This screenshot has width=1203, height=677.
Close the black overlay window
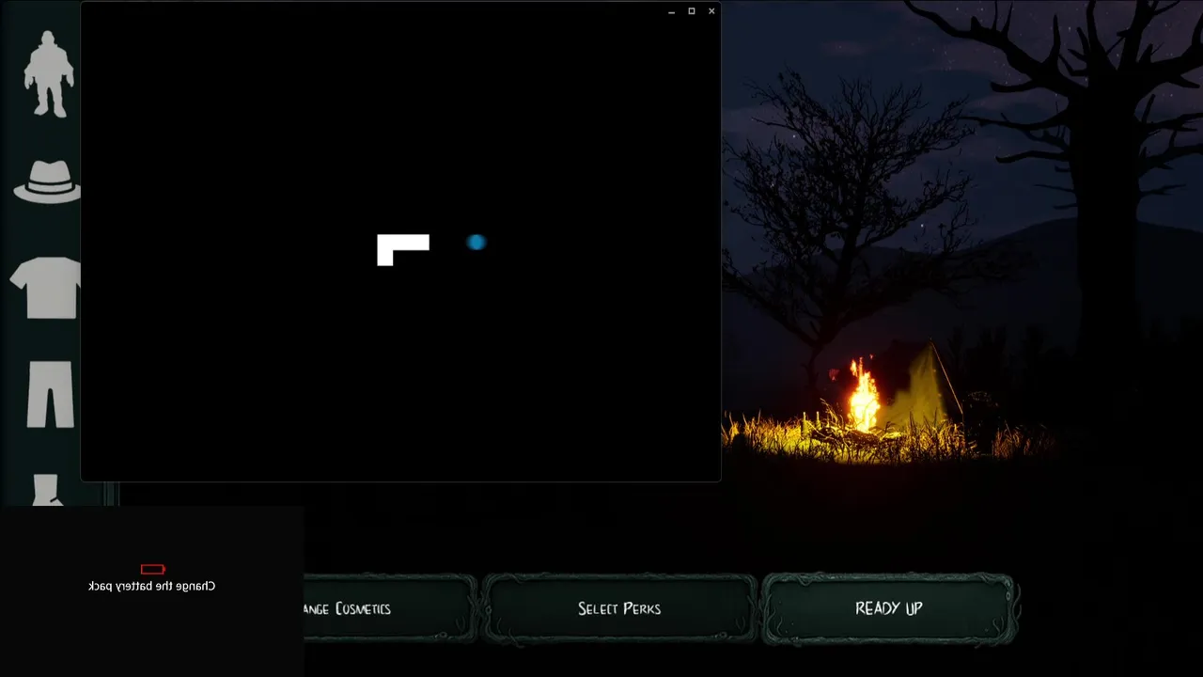[x=711, y=11]
